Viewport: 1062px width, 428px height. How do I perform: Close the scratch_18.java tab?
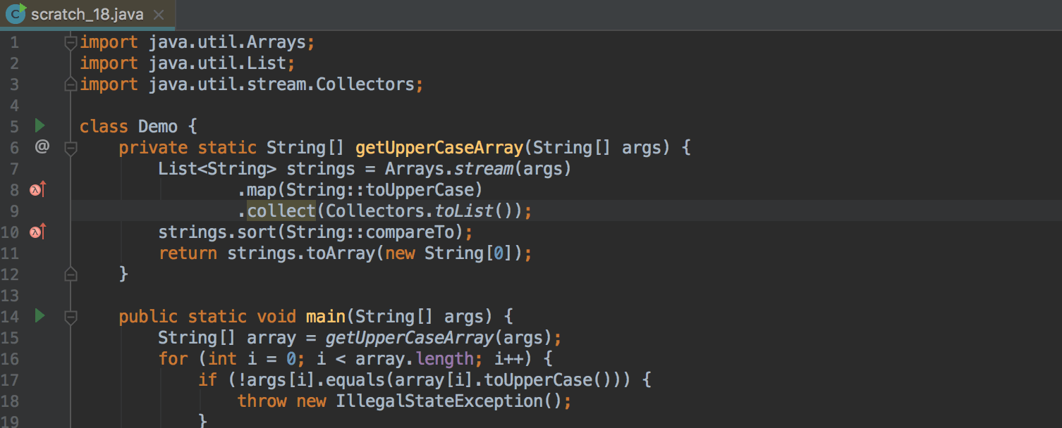tap(159, 15)
